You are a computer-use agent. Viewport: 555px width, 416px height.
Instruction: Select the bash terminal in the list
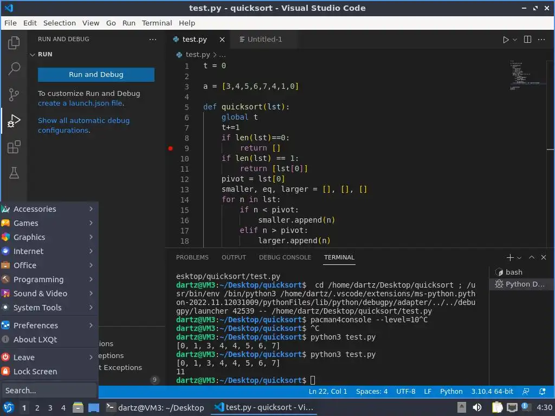(x=522, y=272)
